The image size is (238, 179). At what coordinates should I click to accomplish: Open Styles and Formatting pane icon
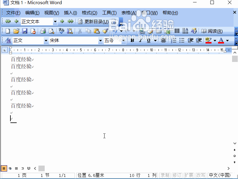[8, 41]
